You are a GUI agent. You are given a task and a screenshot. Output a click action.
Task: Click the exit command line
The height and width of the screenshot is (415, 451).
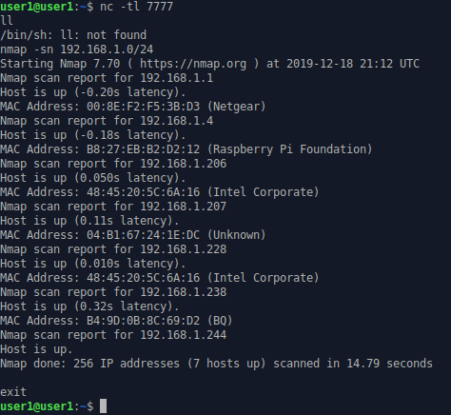[x=13, y=392]
